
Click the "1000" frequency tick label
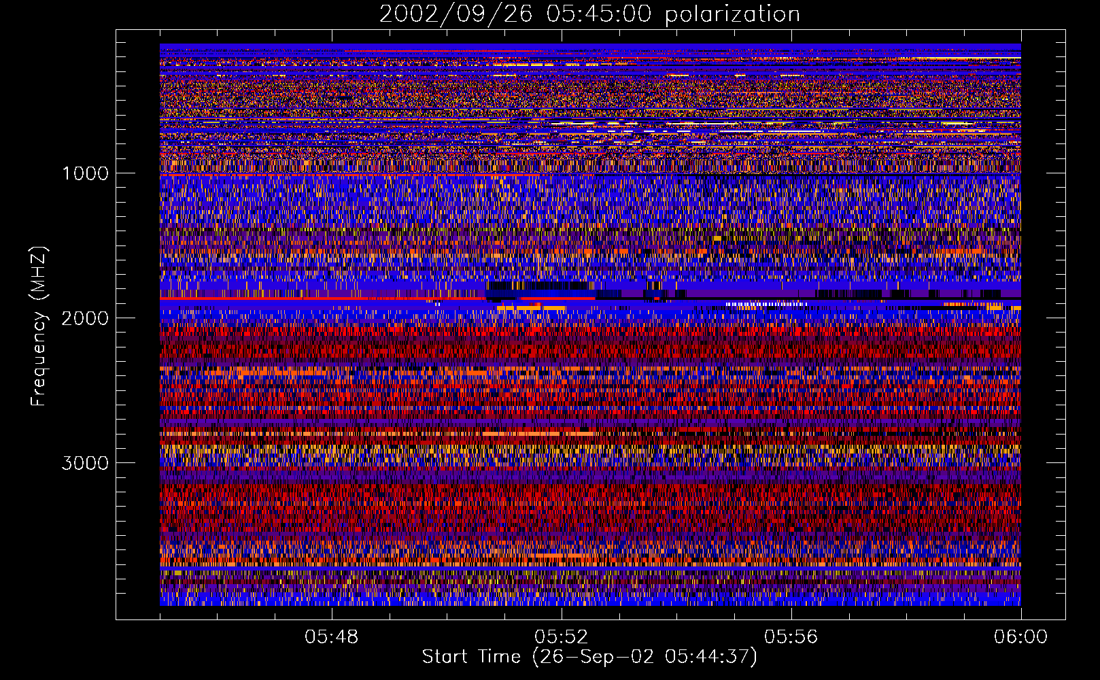[85, 173]
